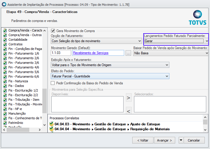Image resolution: width=210 pixels, height=149 pixels.
Task: Click the icon next to Fis - Natureza
Action: tap(5, 81)
